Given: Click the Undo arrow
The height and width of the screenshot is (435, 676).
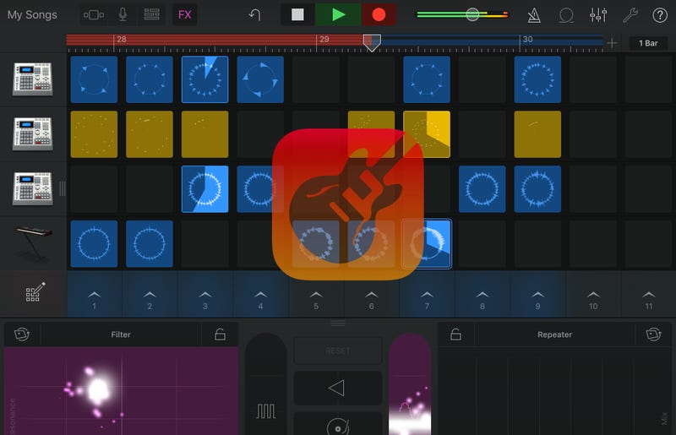Looking at the screenshot, I should 255,14.
